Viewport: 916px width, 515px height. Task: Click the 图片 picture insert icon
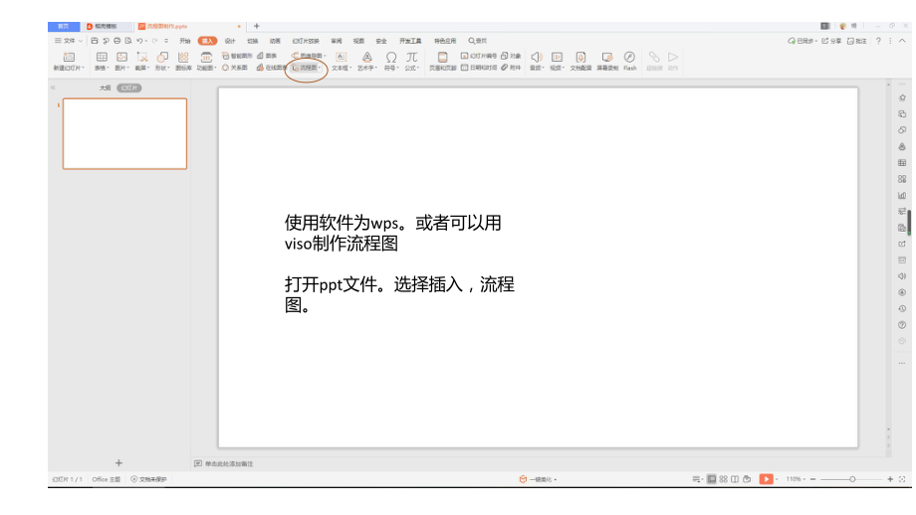tap(121, 57)
